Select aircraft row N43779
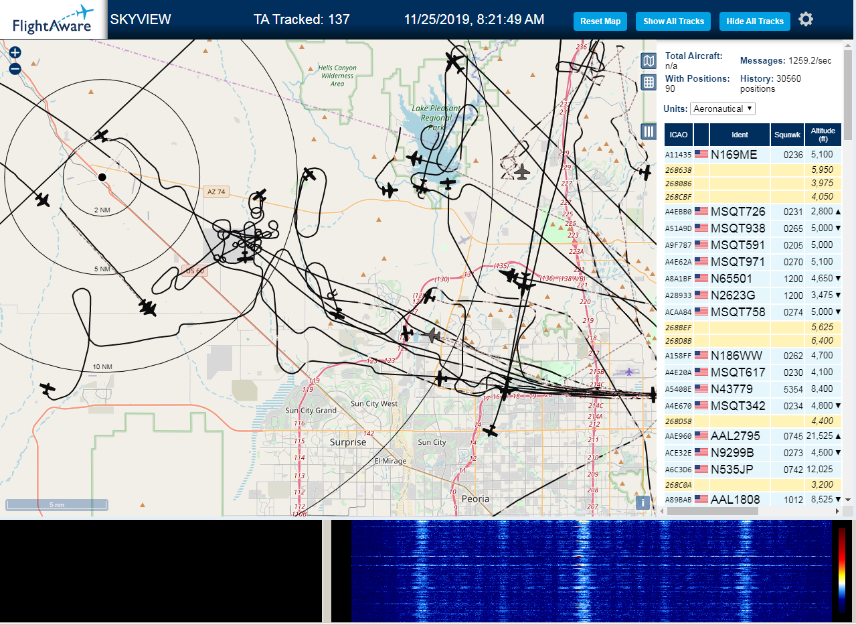856x625 pixels. (x=752, y=389)
